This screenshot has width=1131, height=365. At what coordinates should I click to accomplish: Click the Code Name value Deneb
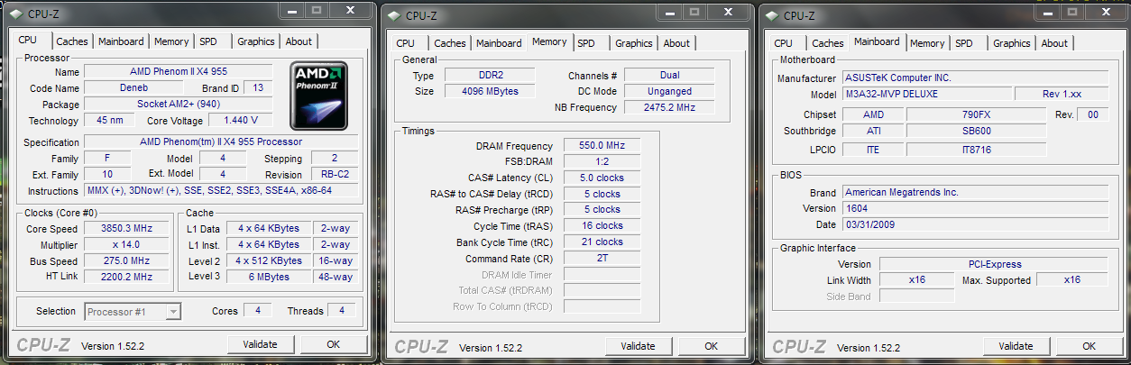tap(133, 88)
